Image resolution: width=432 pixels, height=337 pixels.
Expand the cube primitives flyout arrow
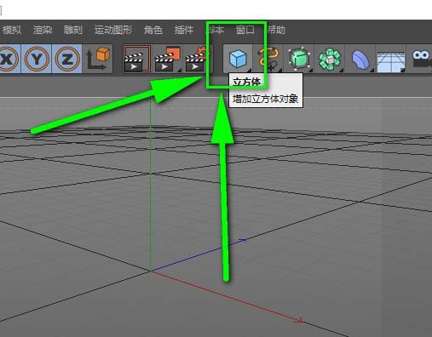click(250, 71)
